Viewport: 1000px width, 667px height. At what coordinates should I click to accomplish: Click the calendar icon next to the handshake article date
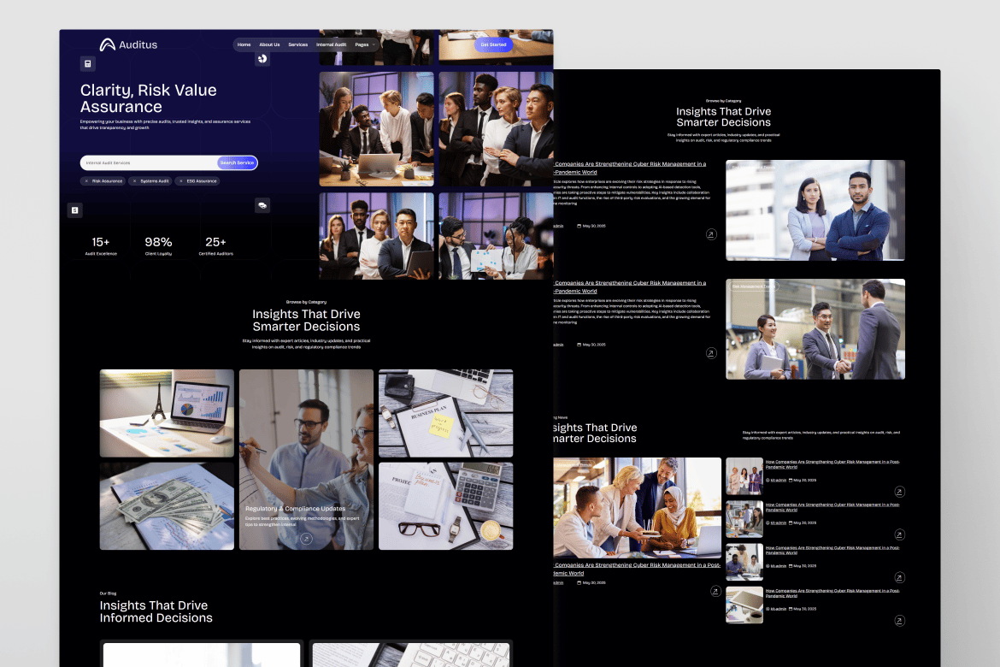(x=579, y=345)
